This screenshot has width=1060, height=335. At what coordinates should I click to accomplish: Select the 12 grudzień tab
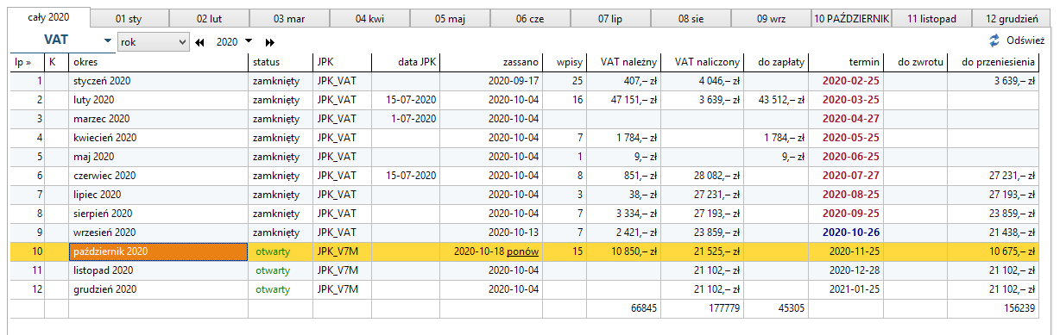(x=1013, y=18)
